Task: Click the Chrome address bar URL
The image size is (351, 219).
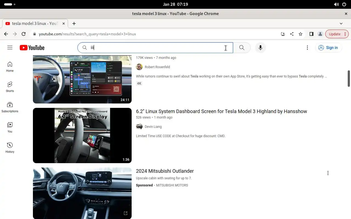Action: coord(87,34)
